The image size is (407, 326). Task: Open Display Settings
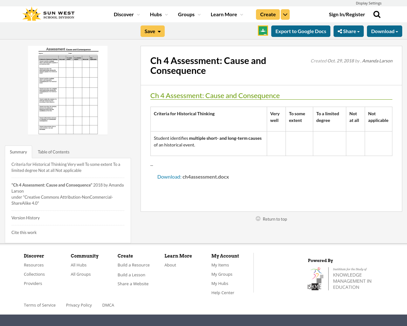[x=369, y=3]
